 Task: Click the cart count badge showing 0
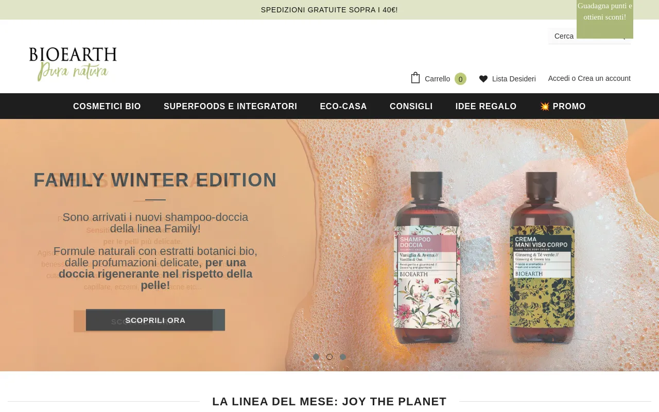(460, 79)
